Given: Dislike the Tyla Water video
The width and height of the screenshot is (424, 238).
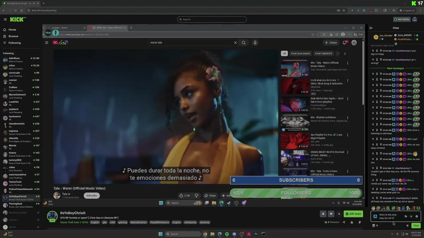Looking at the screenshot, I should pyautogui.click(x=196, y=195).
